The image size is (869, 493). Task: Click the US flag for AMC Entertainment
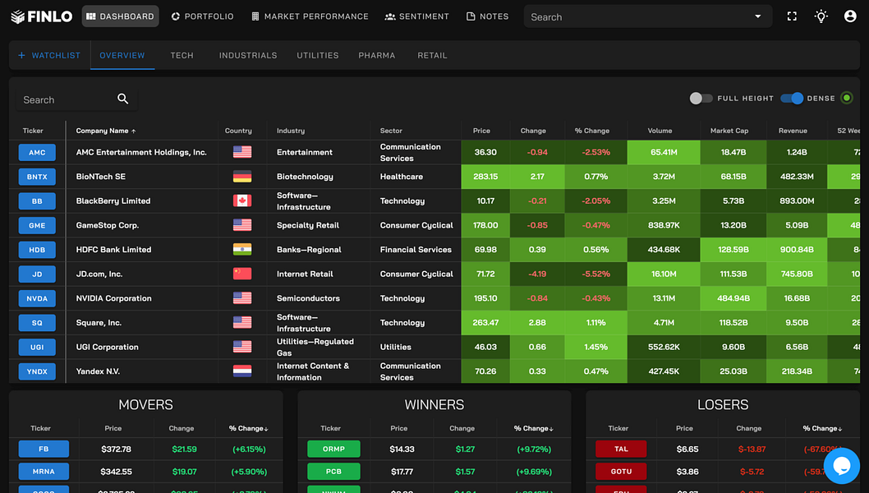[x=242, y=152]
